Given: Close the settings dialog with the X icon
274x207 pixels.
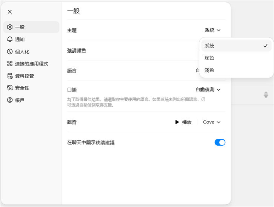Looking at the screenshot, I should pos(10,12).
